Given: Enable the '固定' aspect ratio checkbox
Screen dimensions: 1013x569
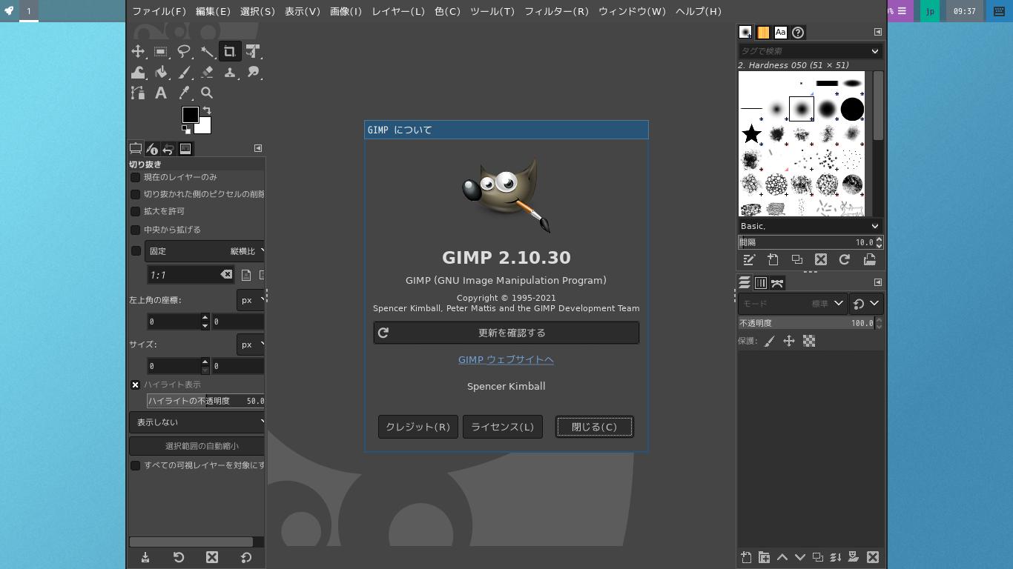Looking at the screenshot, I should pos(136,251).
